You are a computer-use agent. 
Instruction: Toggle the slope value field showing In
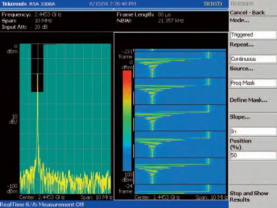[253, 131]
